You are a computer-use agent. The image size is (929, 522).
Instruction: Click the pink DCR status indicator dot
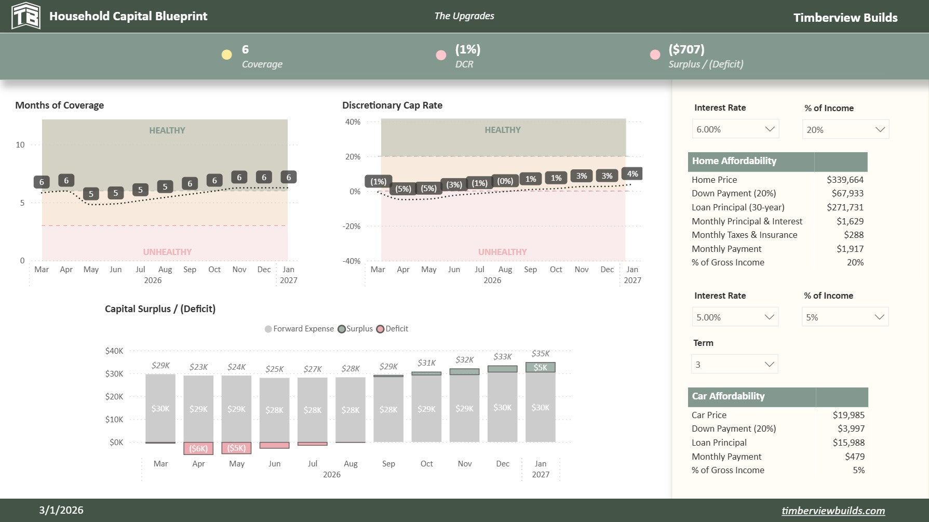(441, 55)
